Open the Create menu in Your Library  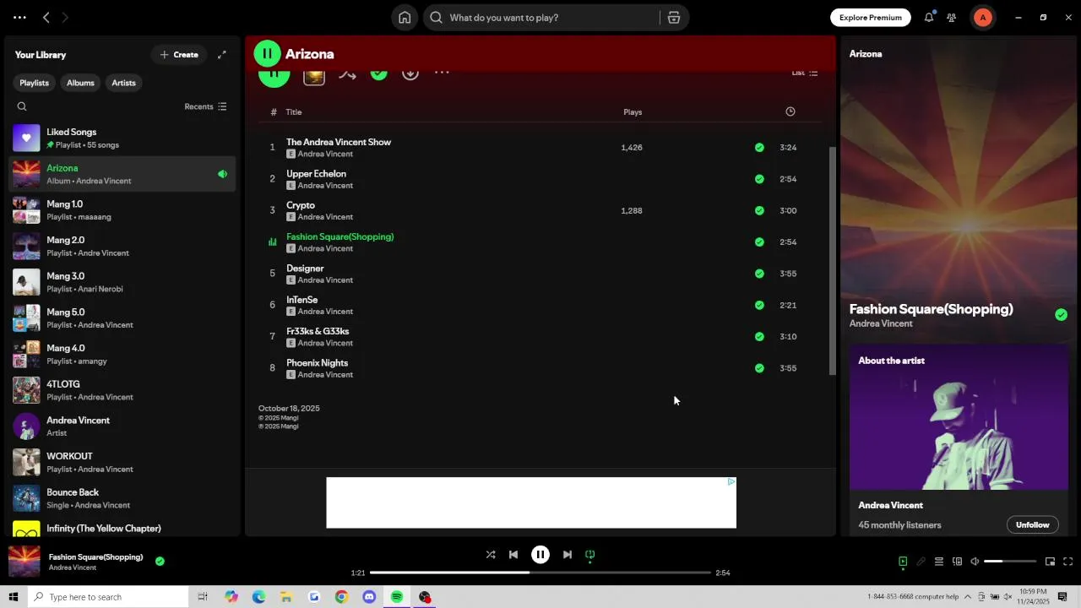pyautogui.click(x=179, y=55)
